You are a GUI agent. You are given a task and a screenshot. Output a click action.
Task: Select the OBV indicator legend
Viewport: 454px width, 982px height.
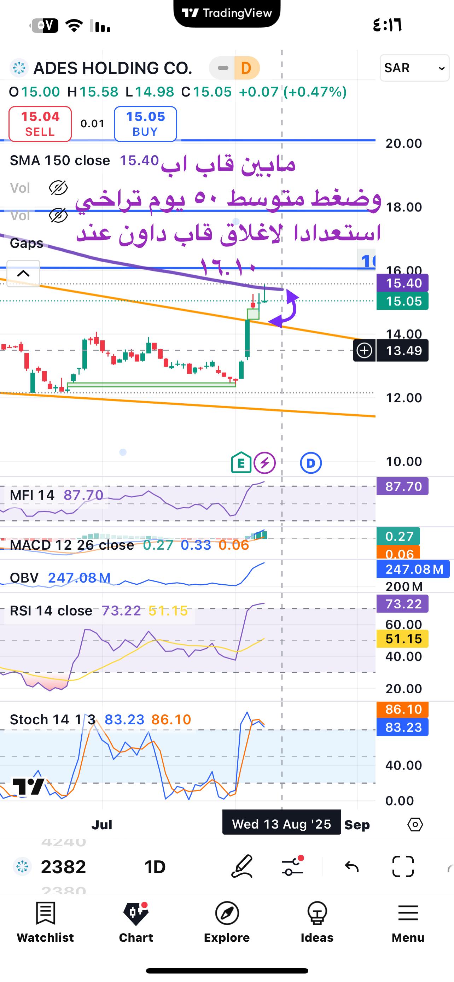tap(24, 578)
